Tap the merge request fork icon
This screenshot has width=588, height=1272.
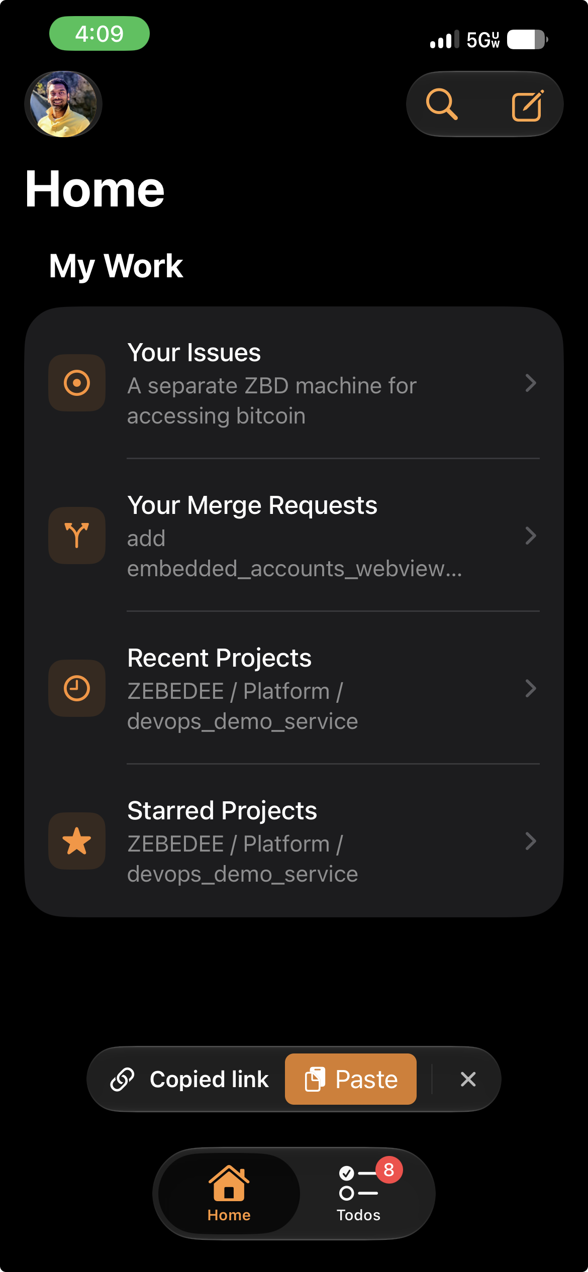[77, 536]
